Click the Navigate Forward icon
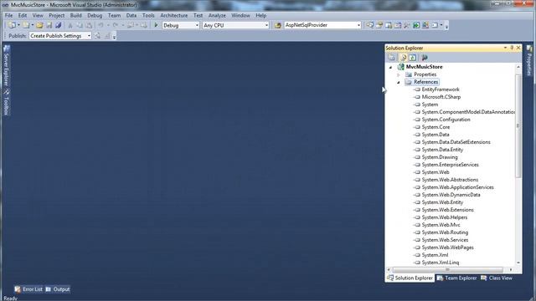 [144, 25]
